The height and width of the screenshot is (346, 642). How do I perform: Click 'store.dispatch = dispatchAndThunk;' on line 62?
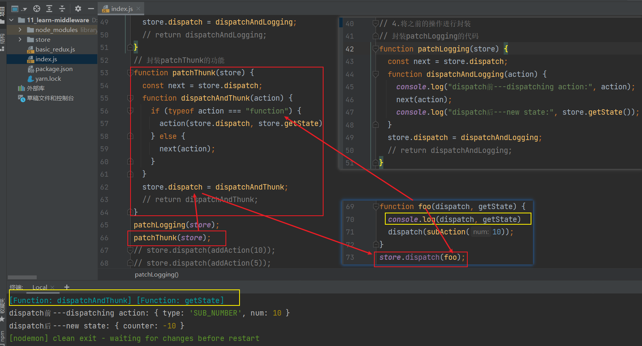pos(215,187)
